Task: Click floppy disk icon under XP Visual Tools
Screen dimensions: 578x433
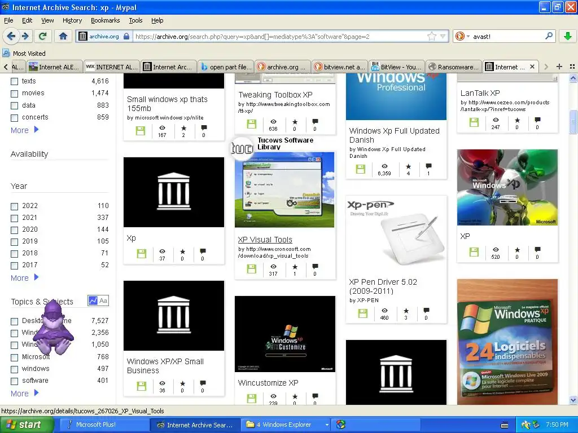Action: 252,269
